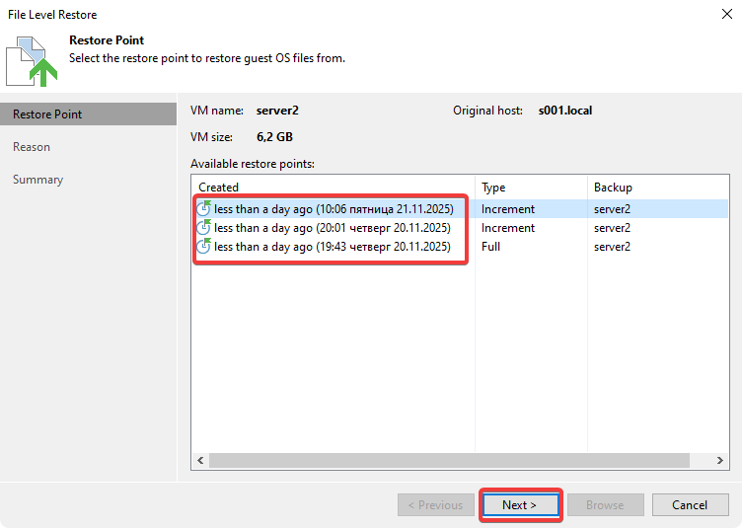
Task: Jump to the Summary wizard step
Action: [x=37, y=180]
